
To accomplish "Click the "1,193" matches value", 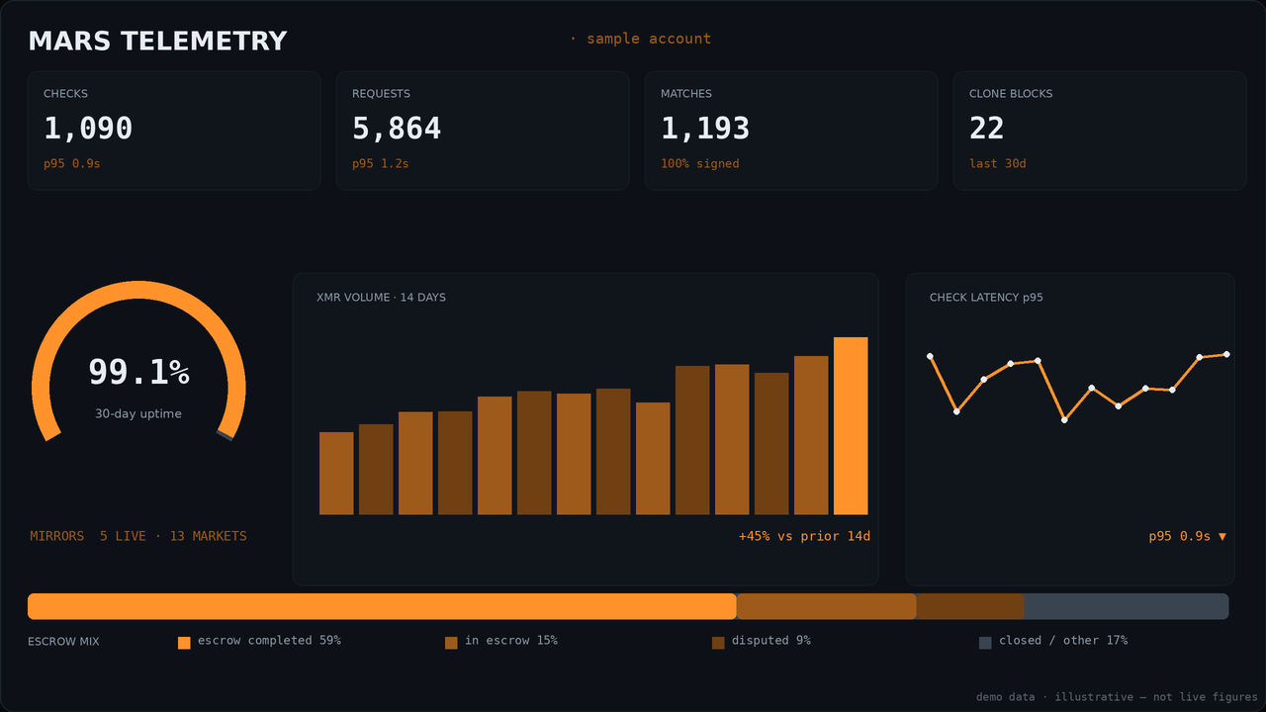I will coord(705,129).
